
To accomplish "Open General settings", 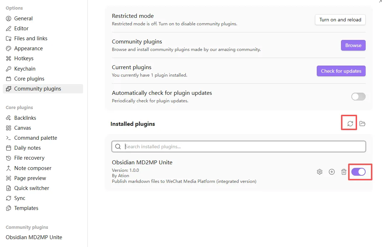I will 24,19.
